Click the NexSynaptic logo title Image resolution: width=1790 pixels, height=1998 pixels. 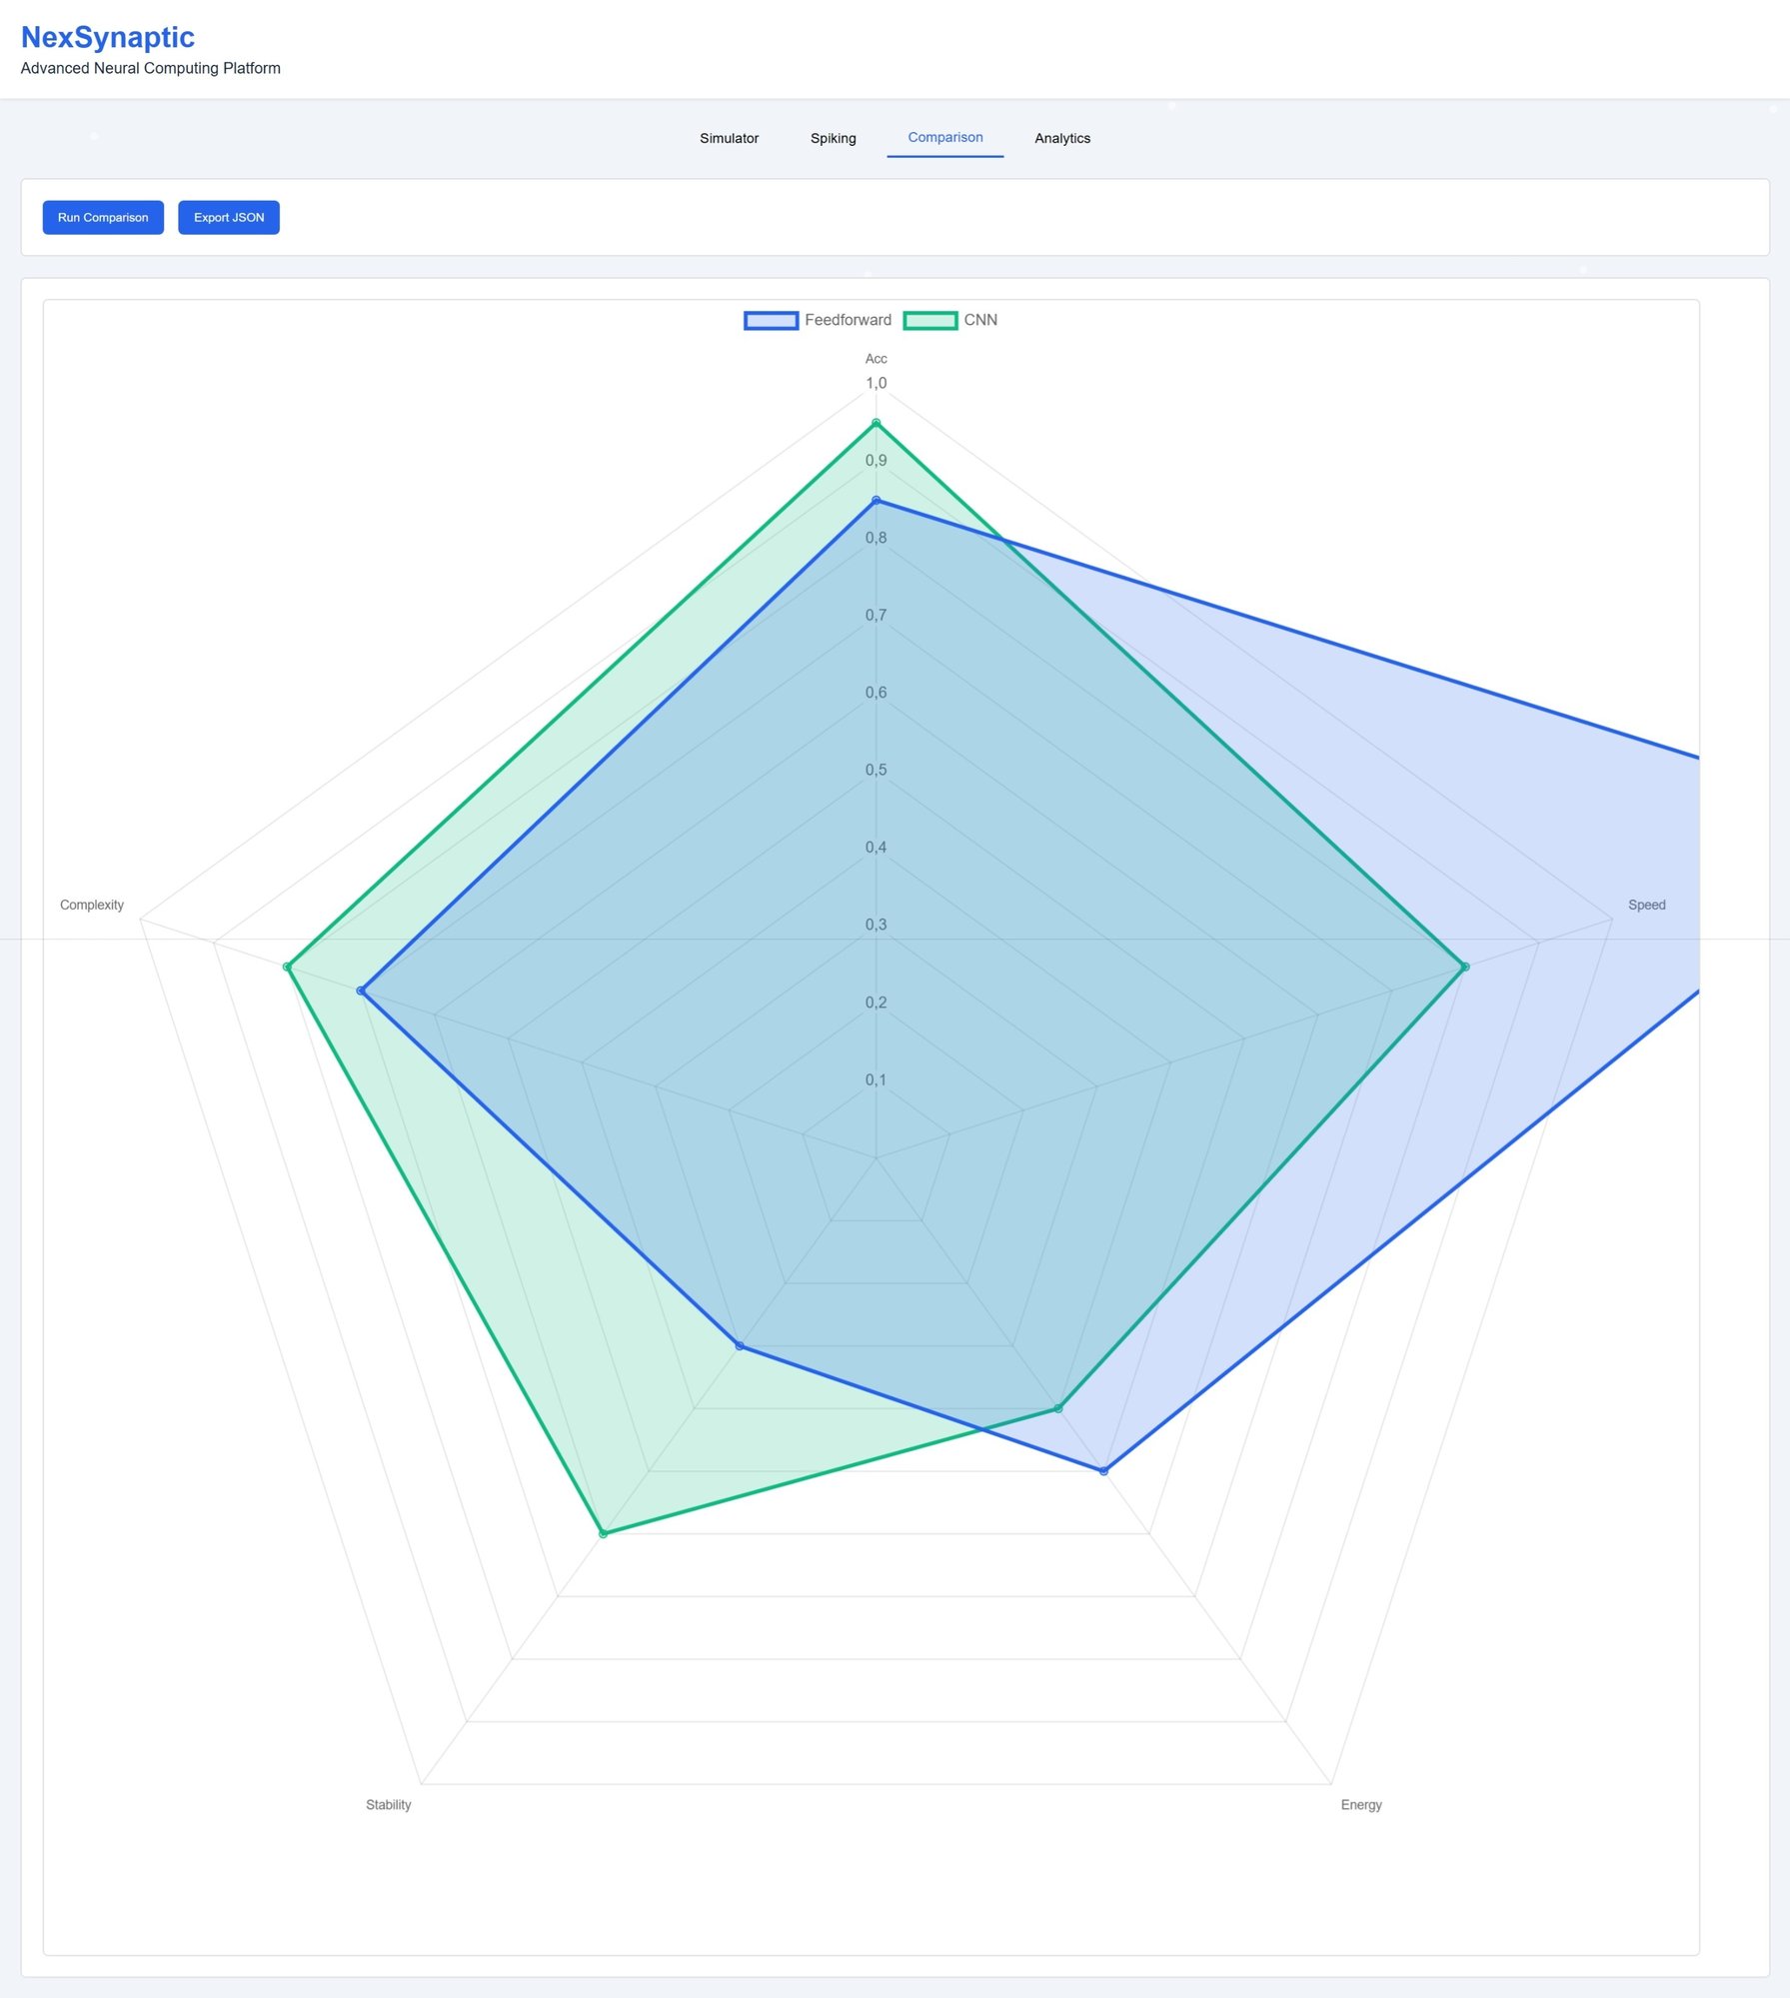pyautogui.click(x=108, y=37)
